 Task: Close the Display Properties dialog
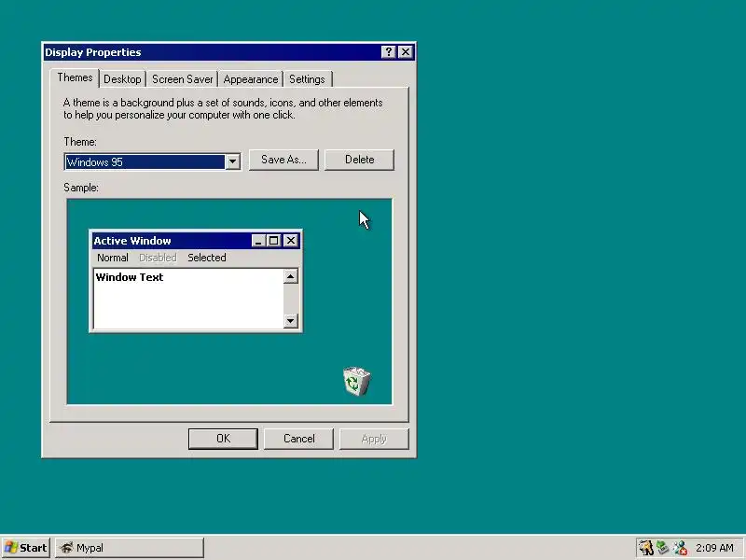click(x=405, y=52)
